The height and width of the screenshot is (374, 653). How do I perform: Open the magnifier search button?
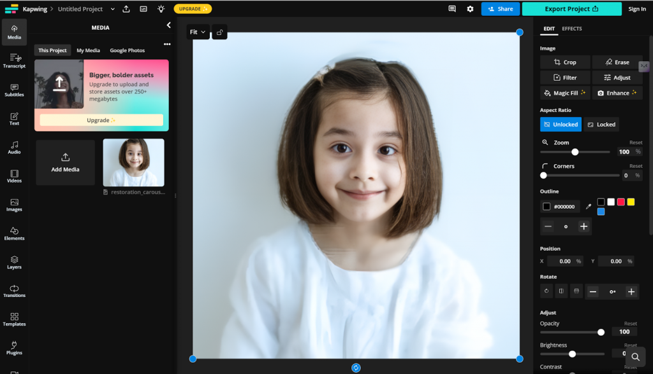[x=636, y=357]
